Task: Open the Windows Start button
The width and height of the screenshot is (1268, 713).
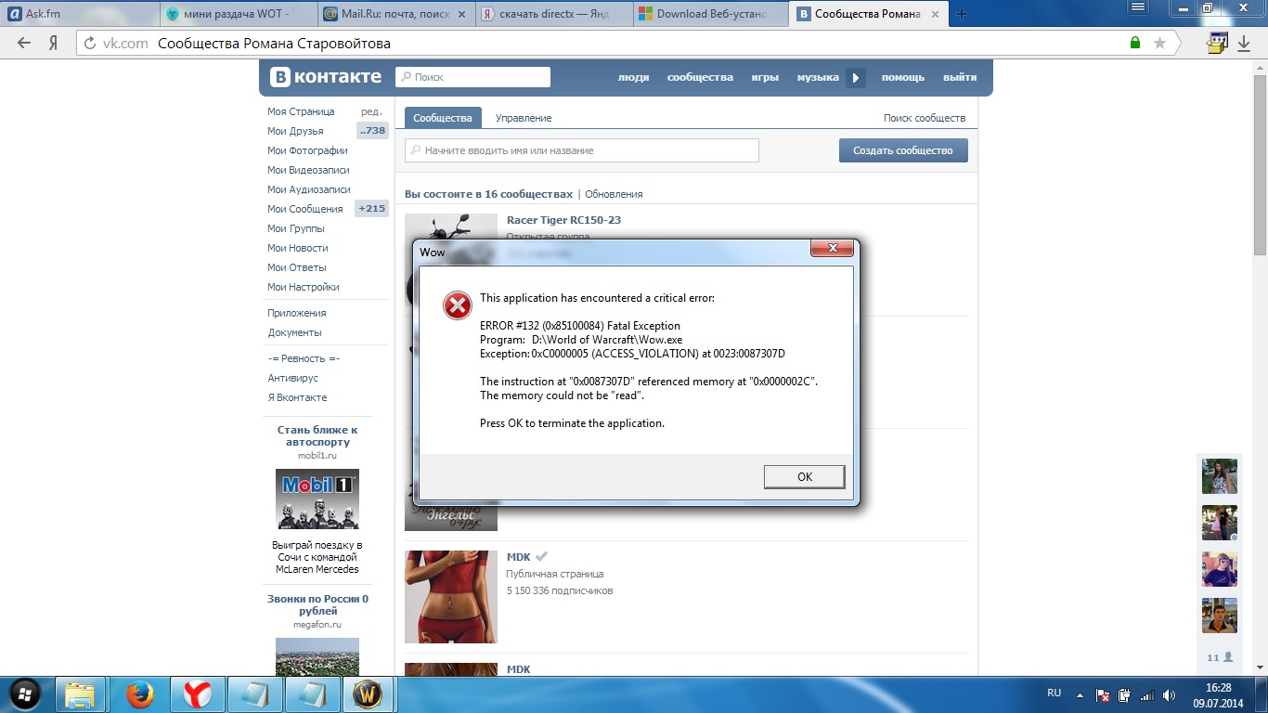Action: 25,693
